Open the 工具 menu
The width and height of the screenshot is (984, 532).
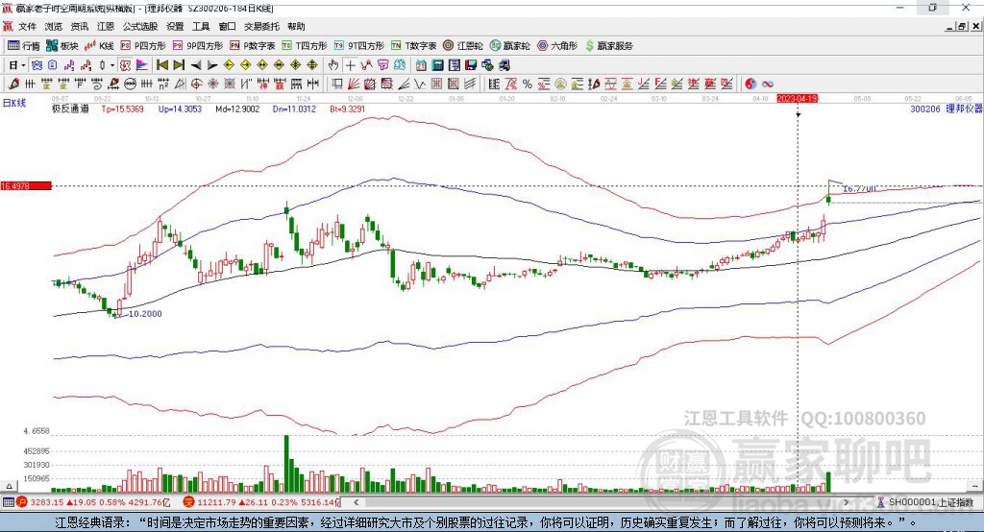(x=201, y=26)
